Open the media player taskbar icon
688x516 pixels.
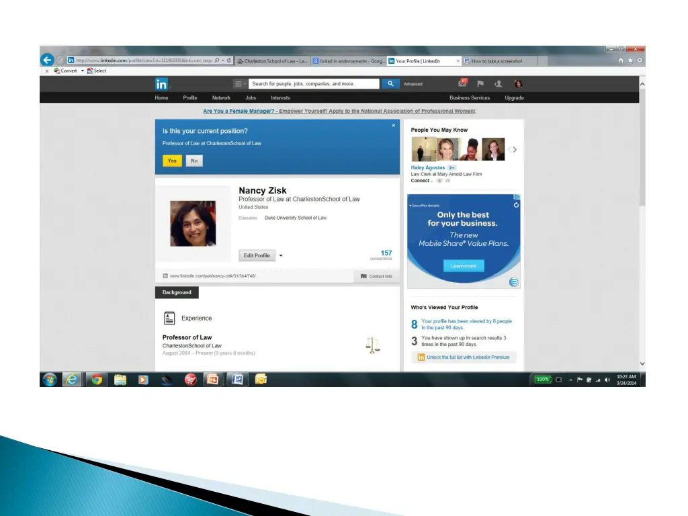tap(143, 380)
